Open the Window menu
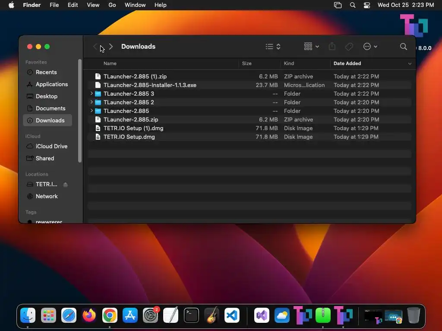 click(x=135, y=5)
